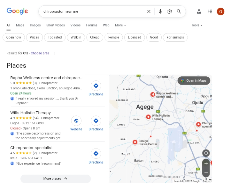Go to Google home via the logo
The height and width of the screenshot is (187, 230).
17,11
